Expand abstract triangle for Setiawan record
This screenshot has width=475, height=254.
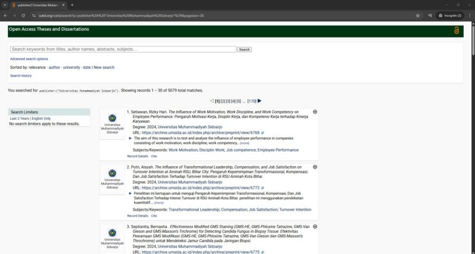130,138
